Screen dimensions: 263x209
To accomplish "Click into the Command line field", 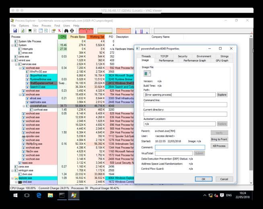I will pyautogui.click(x=185, y=105).
